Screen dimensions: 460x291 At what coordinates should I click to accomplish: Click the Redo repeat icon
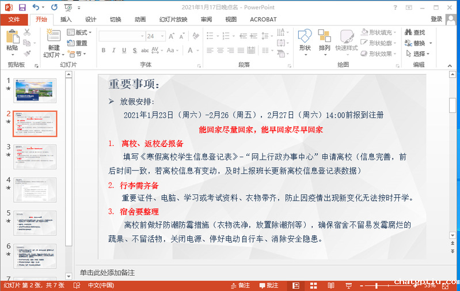click(x=54, y=7)
